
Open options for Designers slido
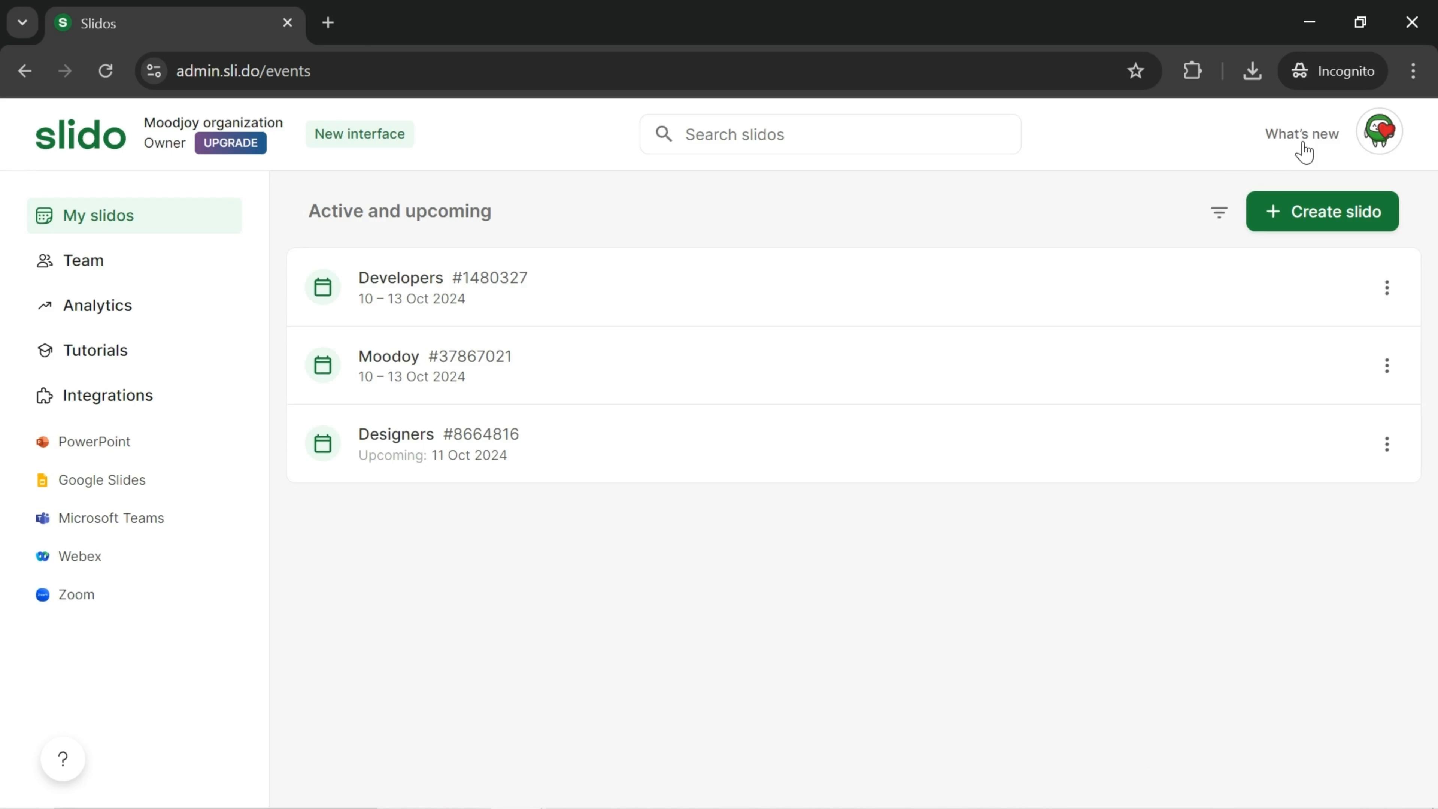[1387, 443]
